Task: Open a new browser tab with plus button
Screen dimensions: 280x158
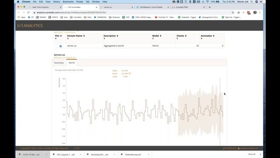Action: (x=210, y=7)
